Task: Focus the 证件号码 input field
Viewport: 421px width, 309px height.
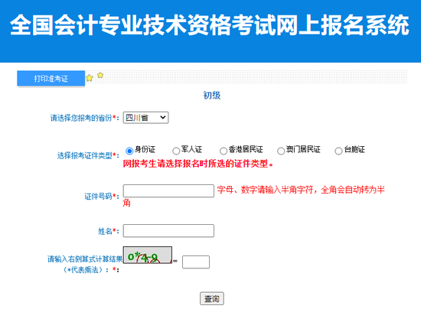Action: (168, 191)
